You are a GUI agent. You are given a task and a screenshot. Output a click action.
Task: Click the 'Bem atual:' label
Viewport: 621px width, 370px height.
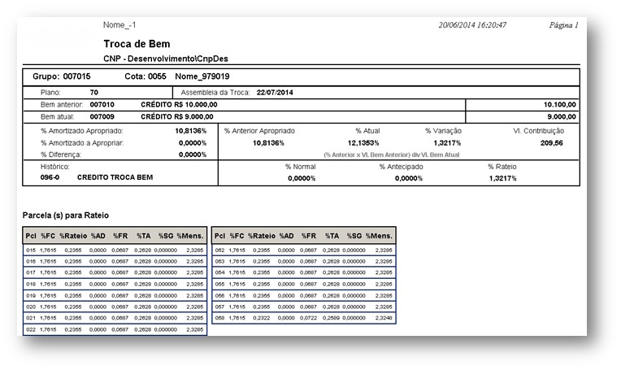58,117
